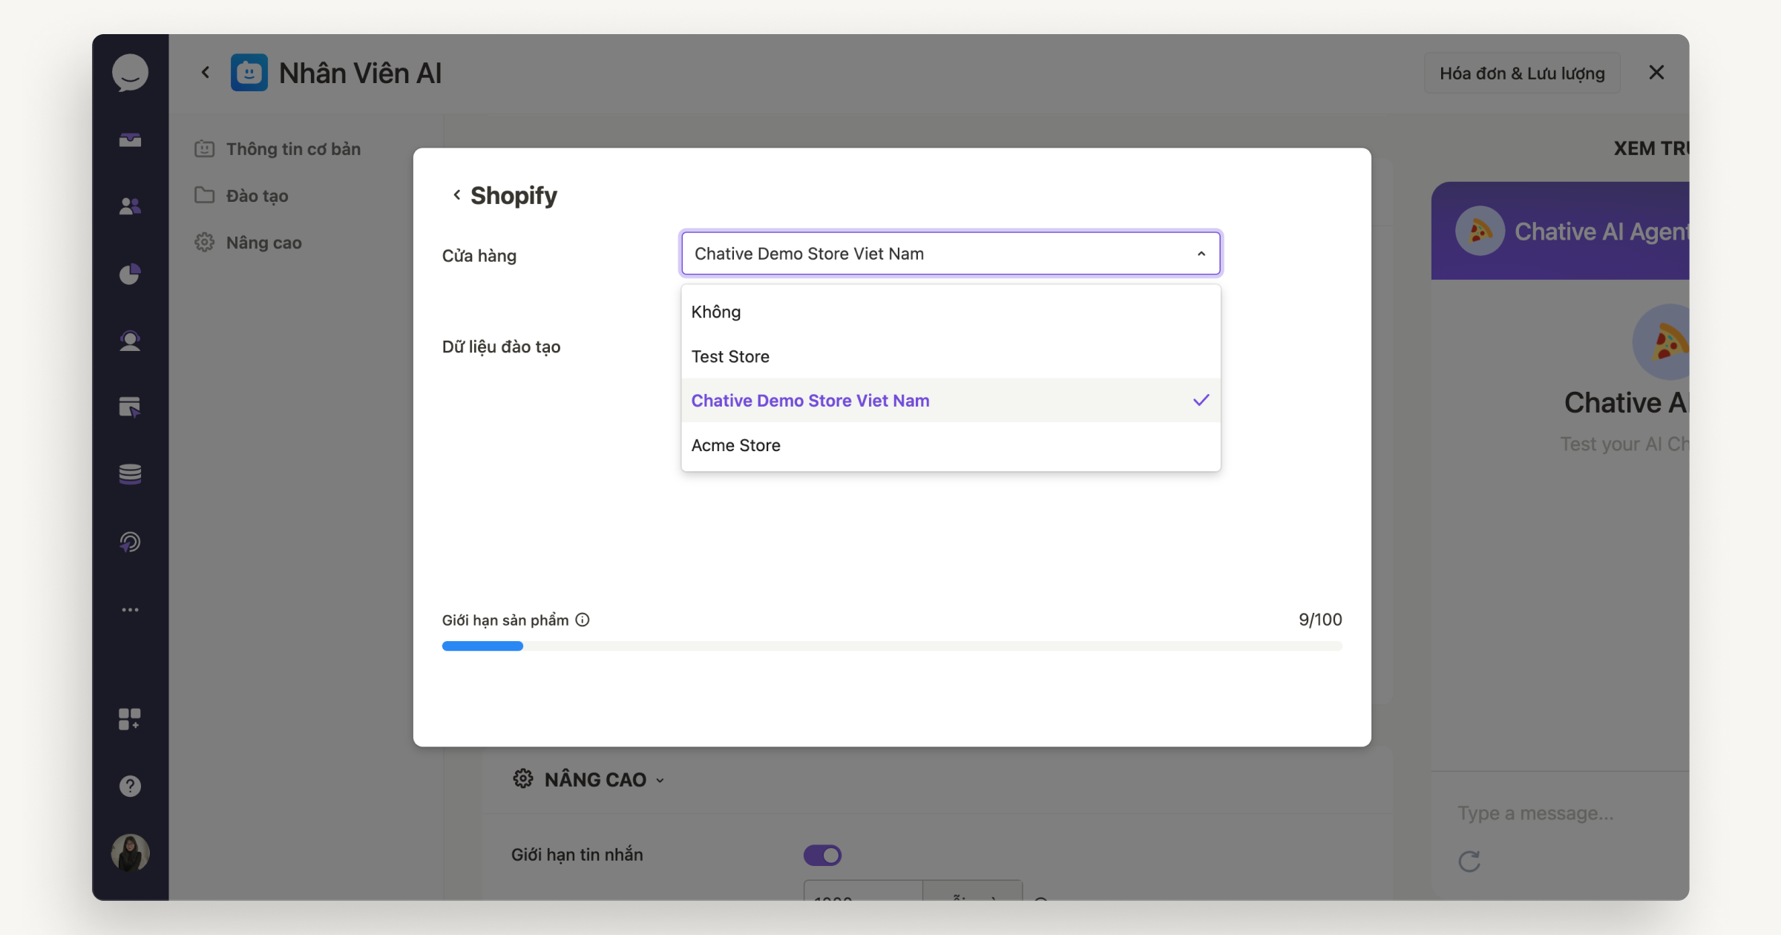
Task: Toggle the Giới hạn tin nhắn switch
Action: pos(821,855)
